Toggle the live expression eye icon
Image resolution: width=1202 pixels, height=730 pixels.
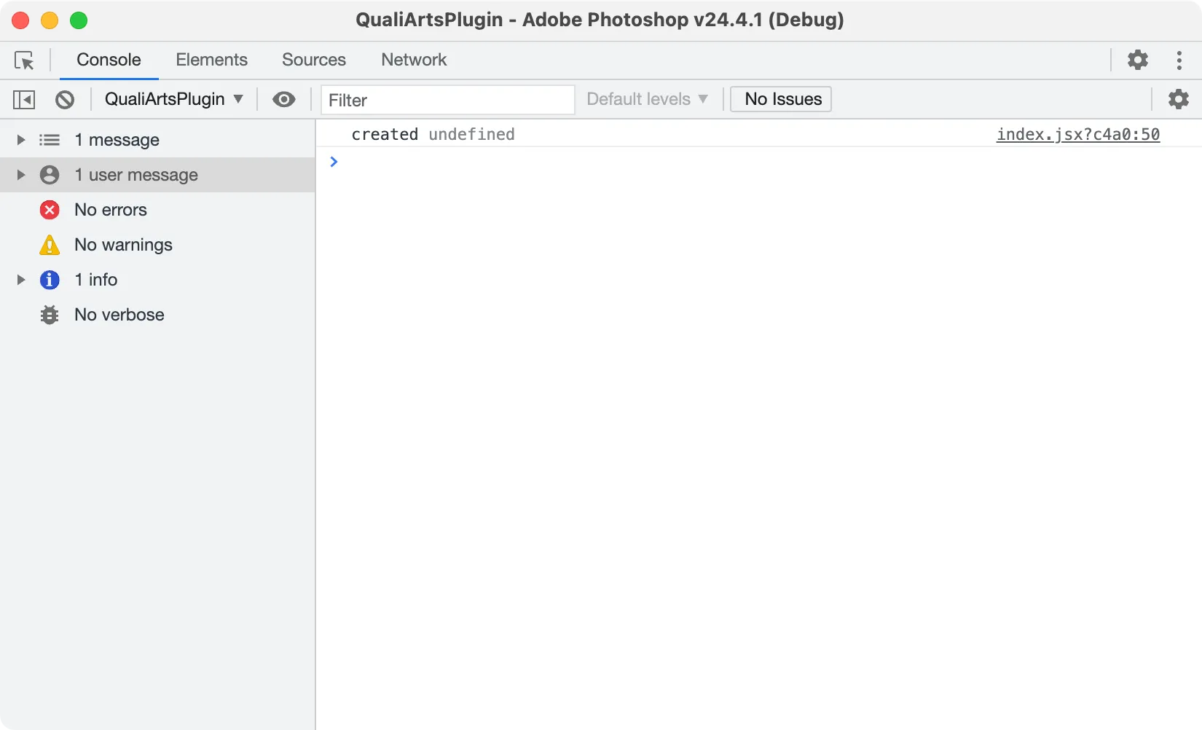pyautogui.click(x=283, y=99)
